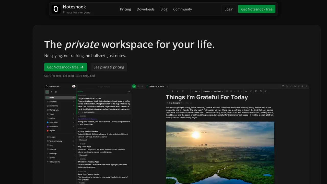Open the Downloads page
The width and height of the screenshot is (327, 184).
[x=146, y=9]
